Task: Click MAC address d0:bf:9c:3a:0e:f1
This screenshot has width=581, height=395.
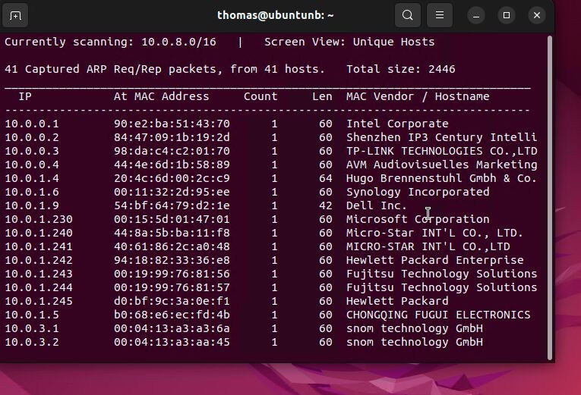Action: 172,301
